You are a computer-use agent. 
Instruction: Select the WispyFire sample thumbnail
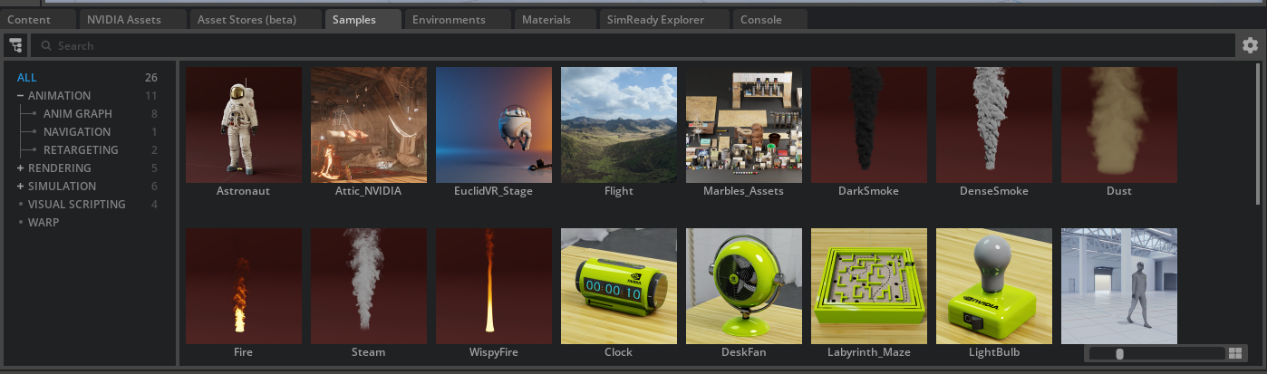click(494, 286)
